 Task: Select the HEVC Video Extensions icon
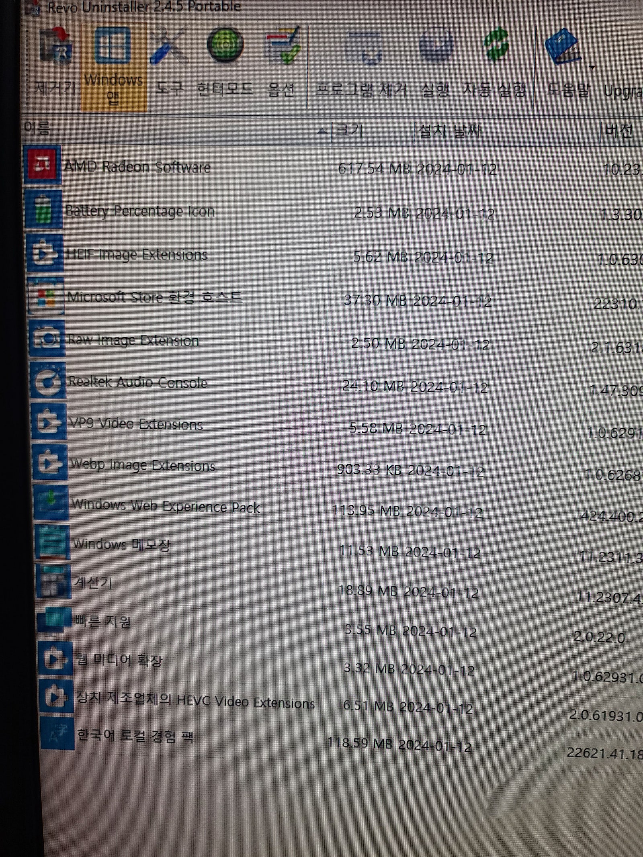click(57, 697)
